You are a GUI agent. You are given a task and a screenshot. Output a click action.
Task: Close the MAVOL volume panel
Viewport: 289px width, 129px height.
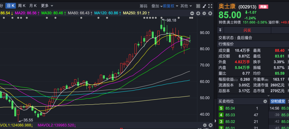pos(210,125)
